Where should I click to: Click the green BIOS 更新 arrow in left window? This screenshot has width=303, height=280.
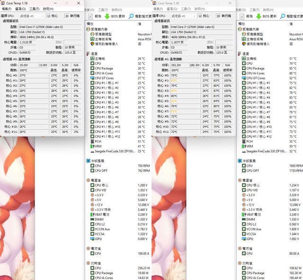(107, 16)
